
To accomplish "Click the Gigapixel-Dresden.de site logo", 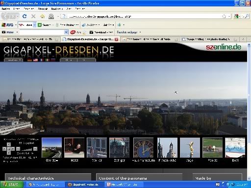I will tap(59, 50).
